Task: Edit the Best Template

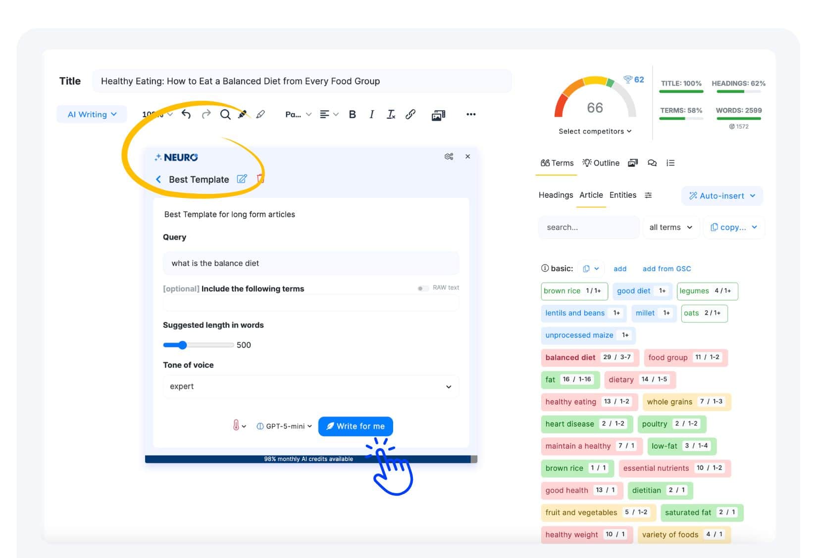Action: (242, 179)
